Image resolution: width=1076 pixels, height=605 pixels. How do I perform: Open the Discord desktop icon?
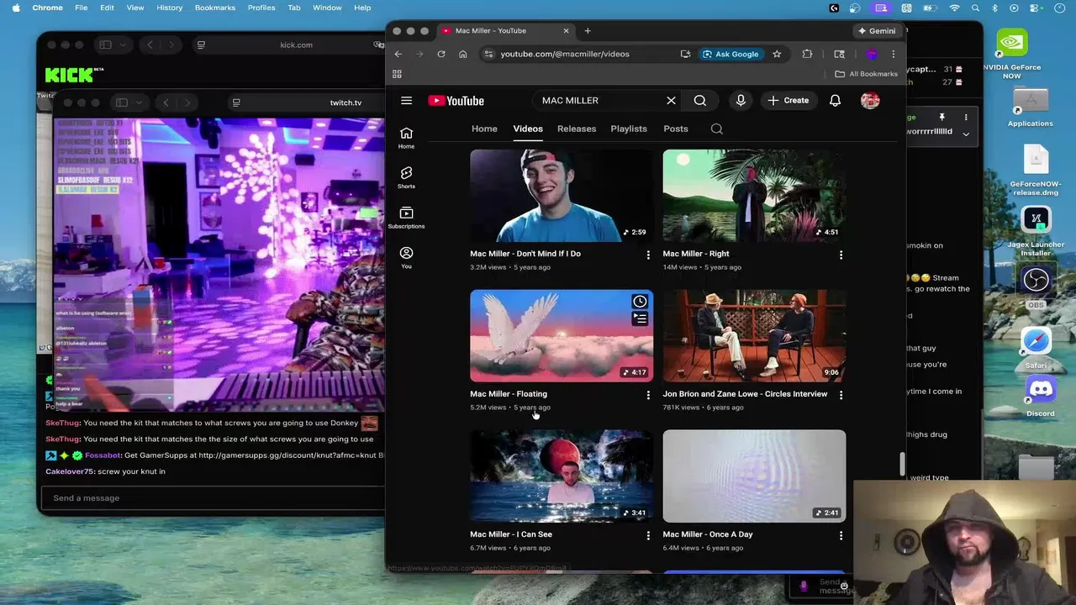1041,394
